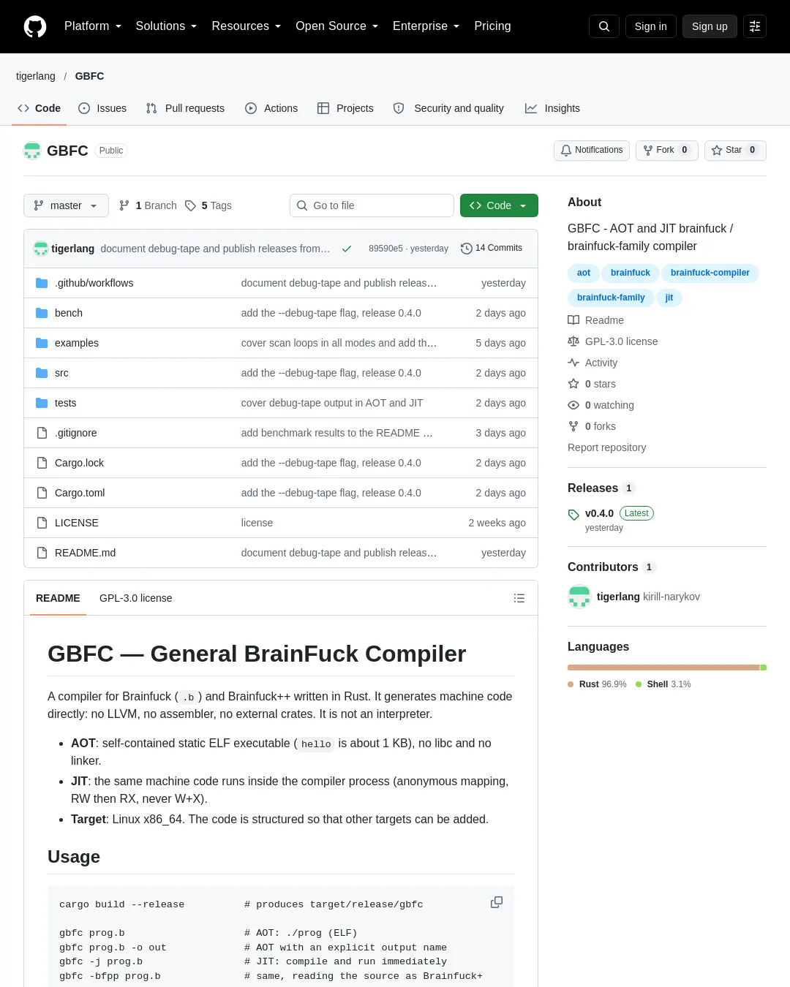
Task: Open the examples folder icon
Action: click(x=42, y=343)
